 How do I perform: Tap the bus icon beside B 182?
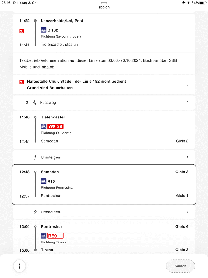tap(44, 30)
